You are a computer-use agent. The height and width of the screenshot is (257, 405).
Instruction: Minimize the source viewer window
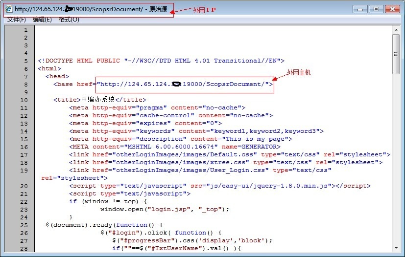[360, 9]
